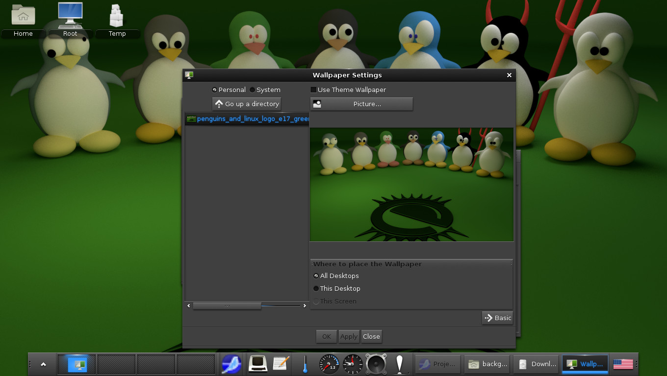The image size is (667, 376).
Task: Click the Close button in dialog
Action: click(x=371, y=336)
